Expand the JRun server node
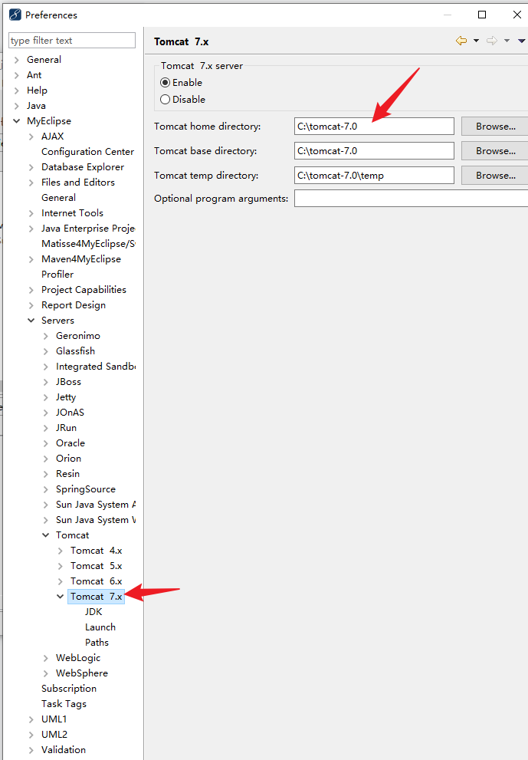This screenshot has width=528, height=760. tap(45, 428)
